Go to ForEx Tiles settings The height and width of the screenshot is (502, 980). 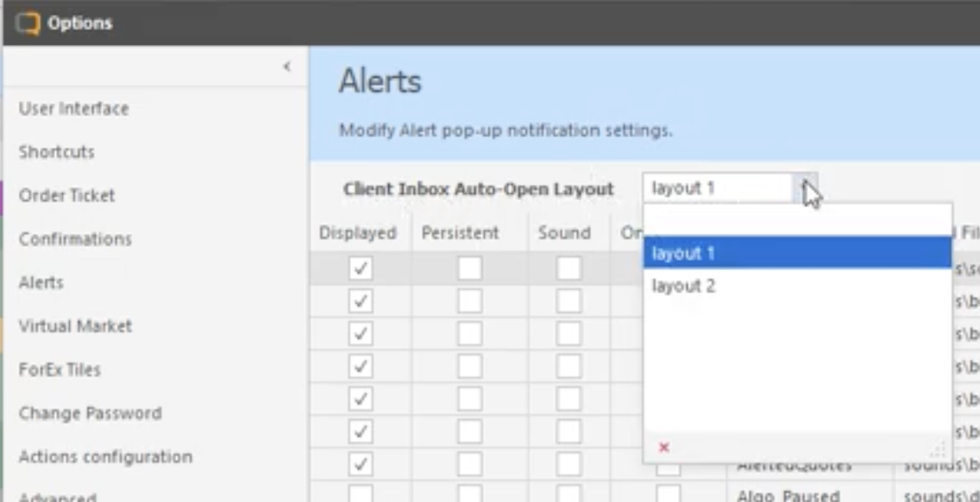point(60,369)
